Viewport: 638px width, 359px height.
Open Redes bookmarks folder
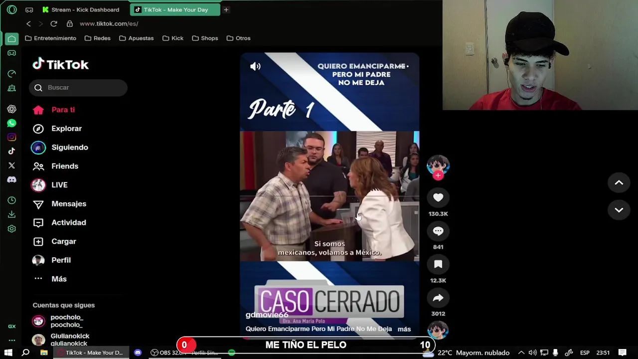click(x=98, y=38)
